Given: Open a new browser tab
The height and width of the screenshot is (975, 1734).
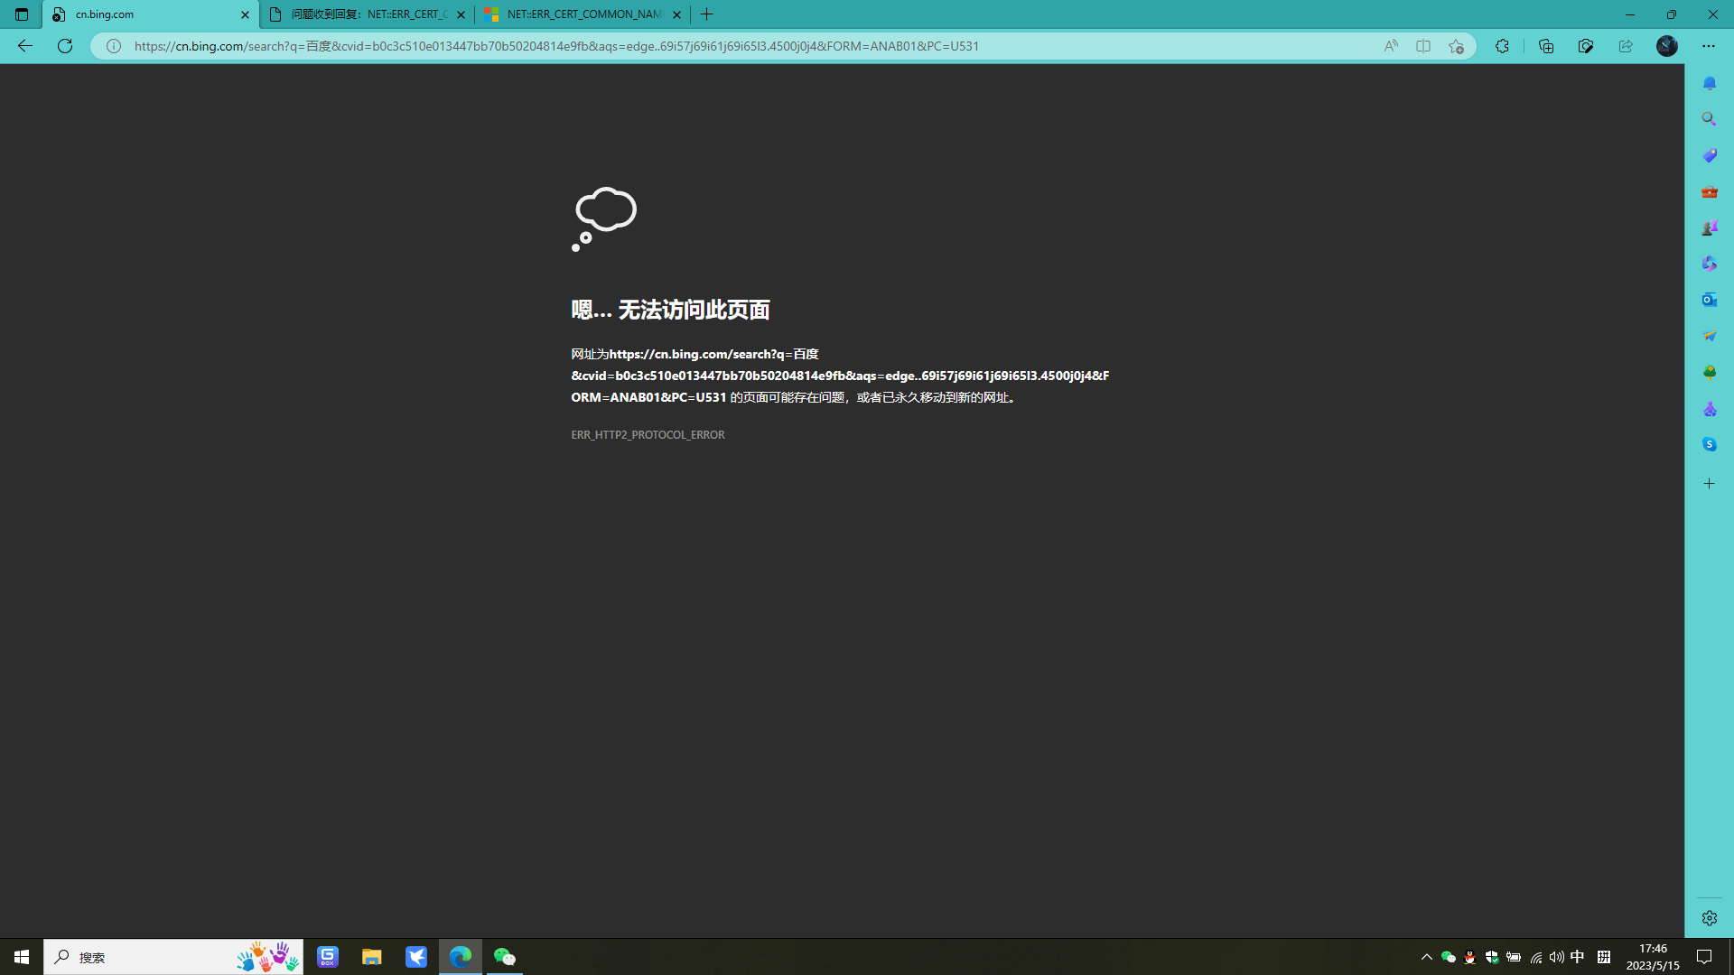Looking at the screenshot, I should click(x=707, y=14).
